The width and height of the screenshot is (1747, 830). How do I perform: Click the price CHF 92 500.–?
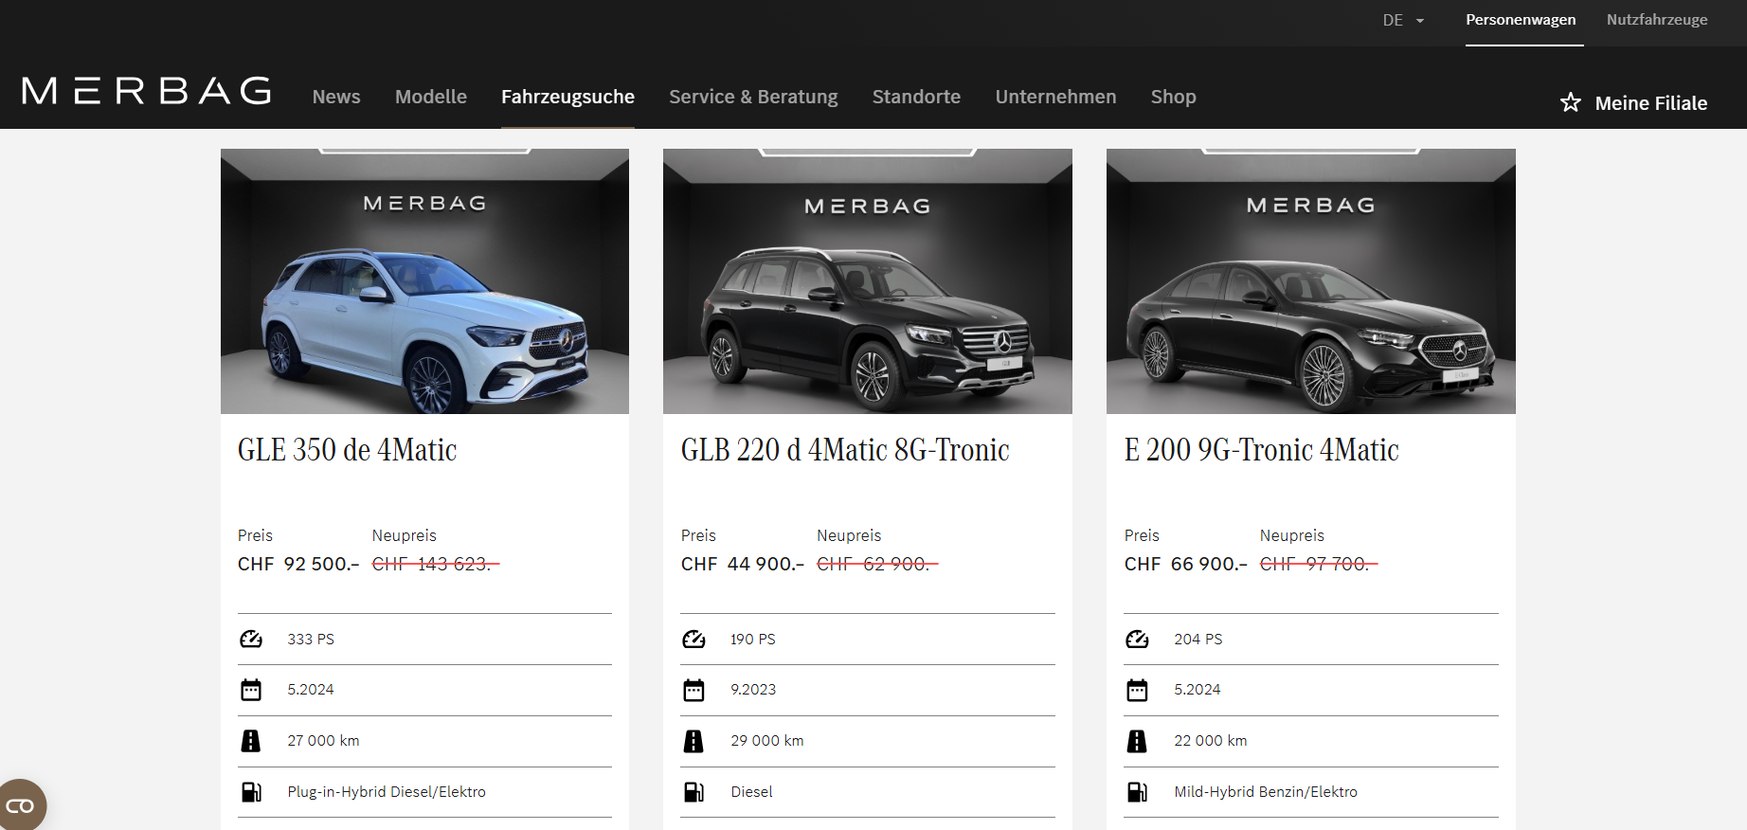coord(298,564)
